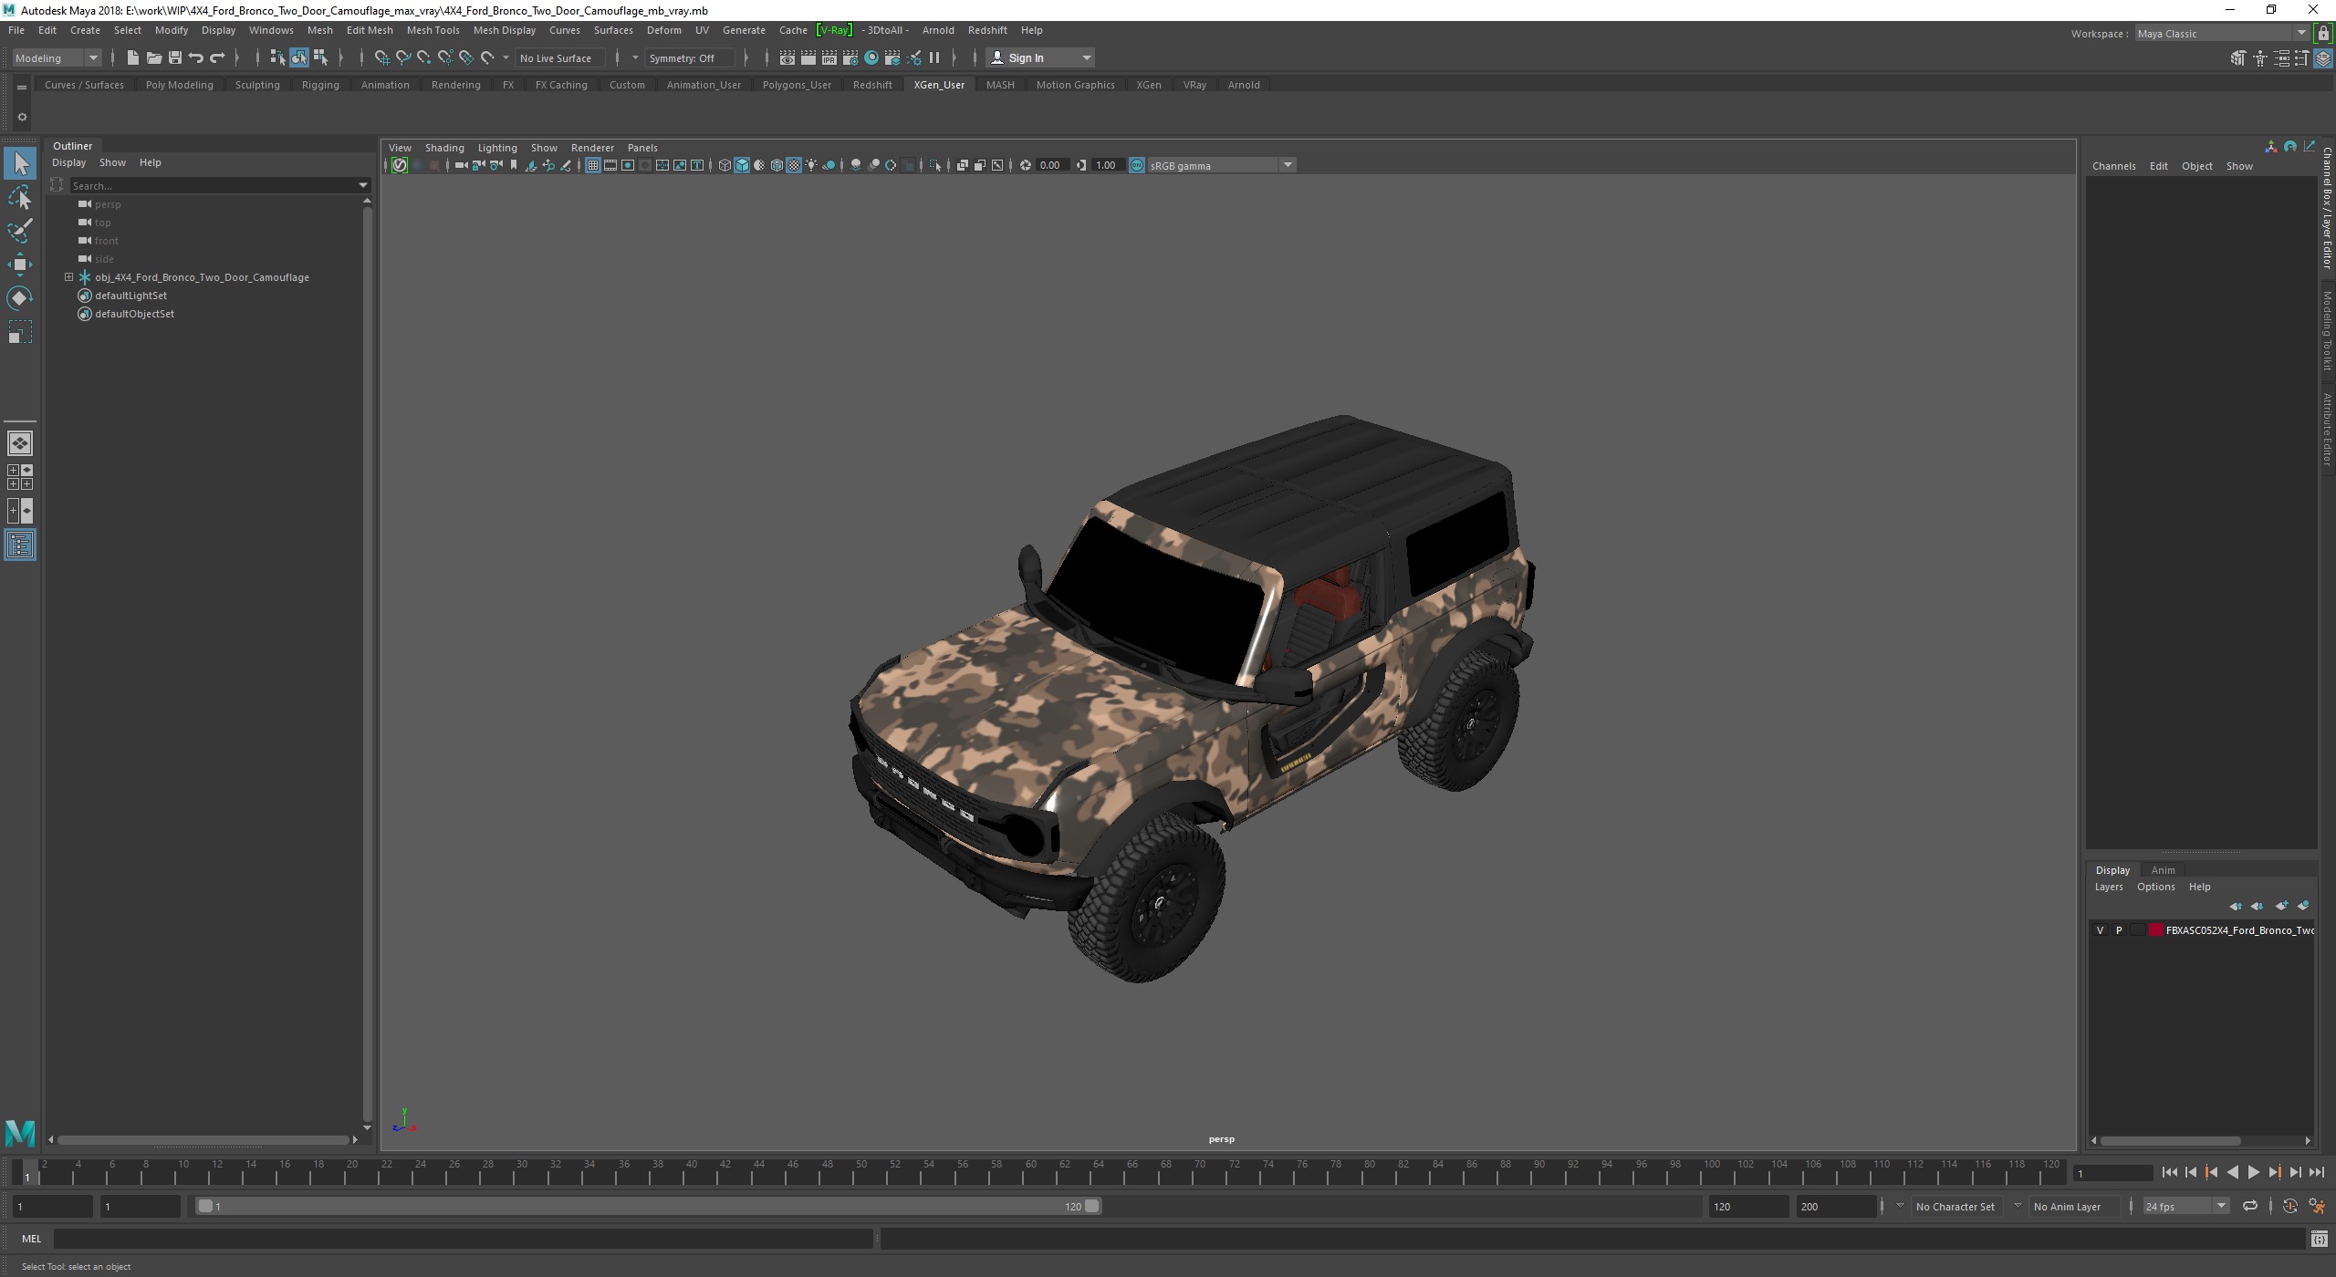Open the Sign In dropdown arrow
Screen dimensions: 2336x1277
pos(1086,58)
